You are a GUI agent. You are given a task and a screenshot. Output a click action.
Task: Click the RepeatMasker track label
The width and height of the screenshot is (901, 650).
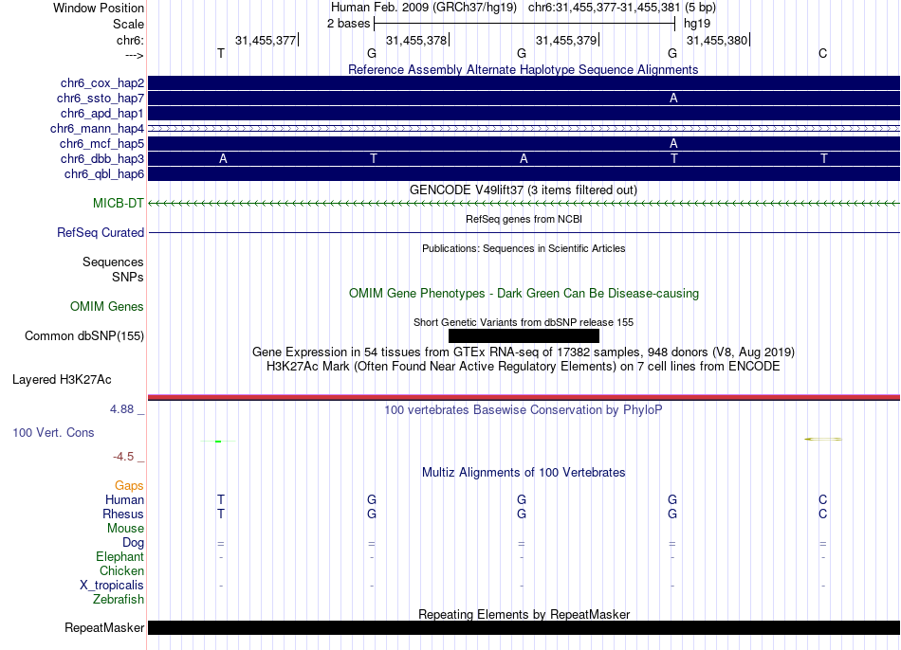104,627
